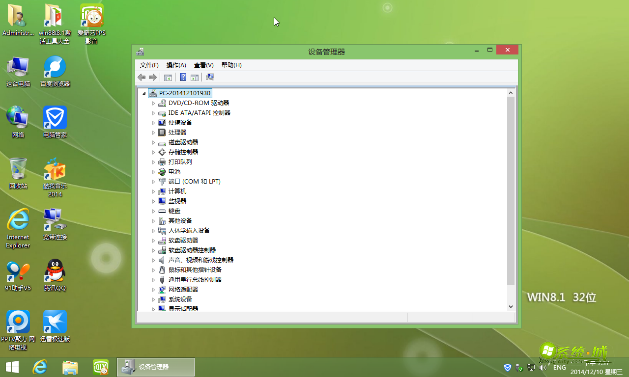Click the back navigation arrow

[142, 77]
